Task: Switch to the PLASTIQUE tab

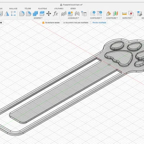Action: pyautogui.click(x=42, y=9)
